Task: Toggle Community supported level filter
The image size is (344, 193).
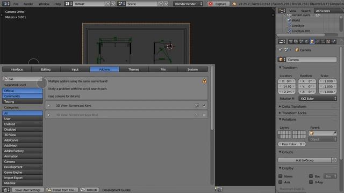Action: pyautogui.click(x=23, y=96)
